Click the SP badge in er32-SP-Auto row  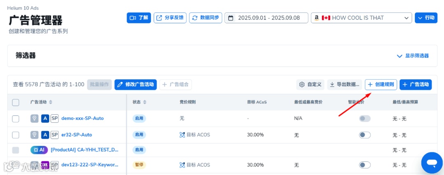(x=55, y=135)
